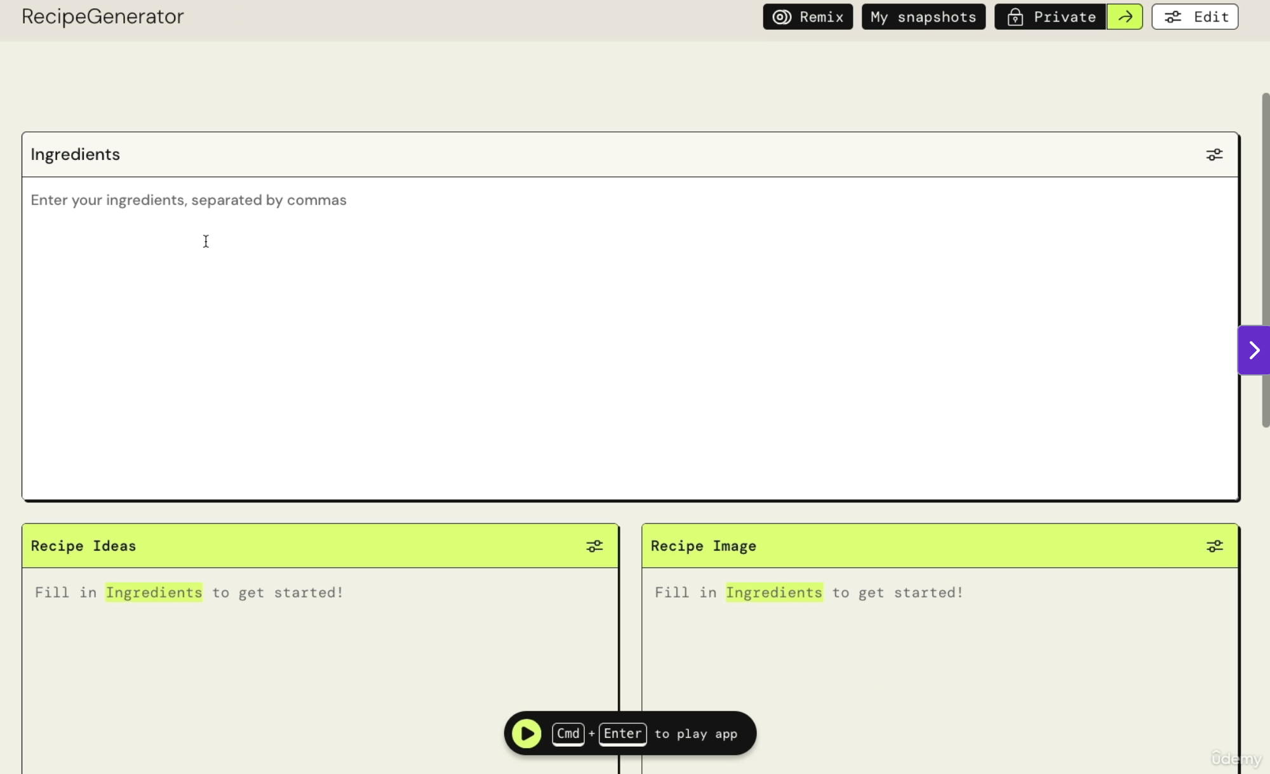Image resolution: width=1270 pixels, height=774 pixels.
Task: Click the Enter key hint
Action: [622, 734]
